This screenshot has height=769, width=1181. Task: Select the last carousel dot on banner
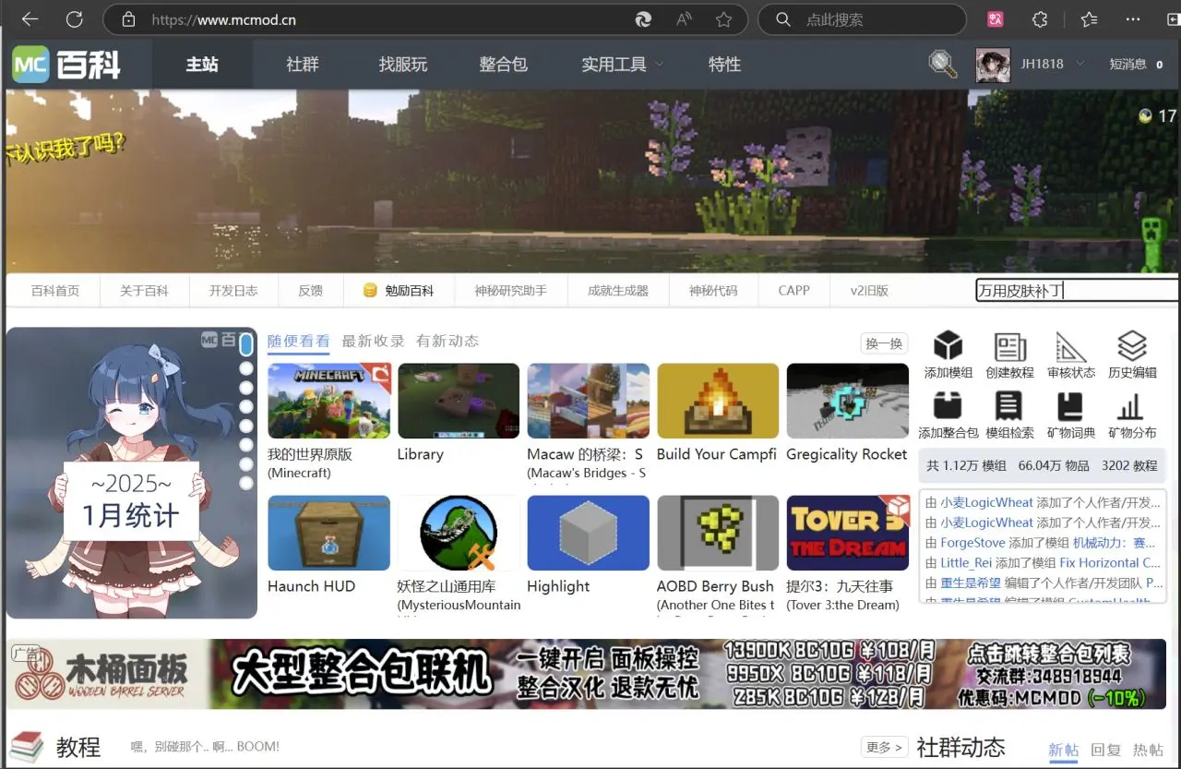246,483
